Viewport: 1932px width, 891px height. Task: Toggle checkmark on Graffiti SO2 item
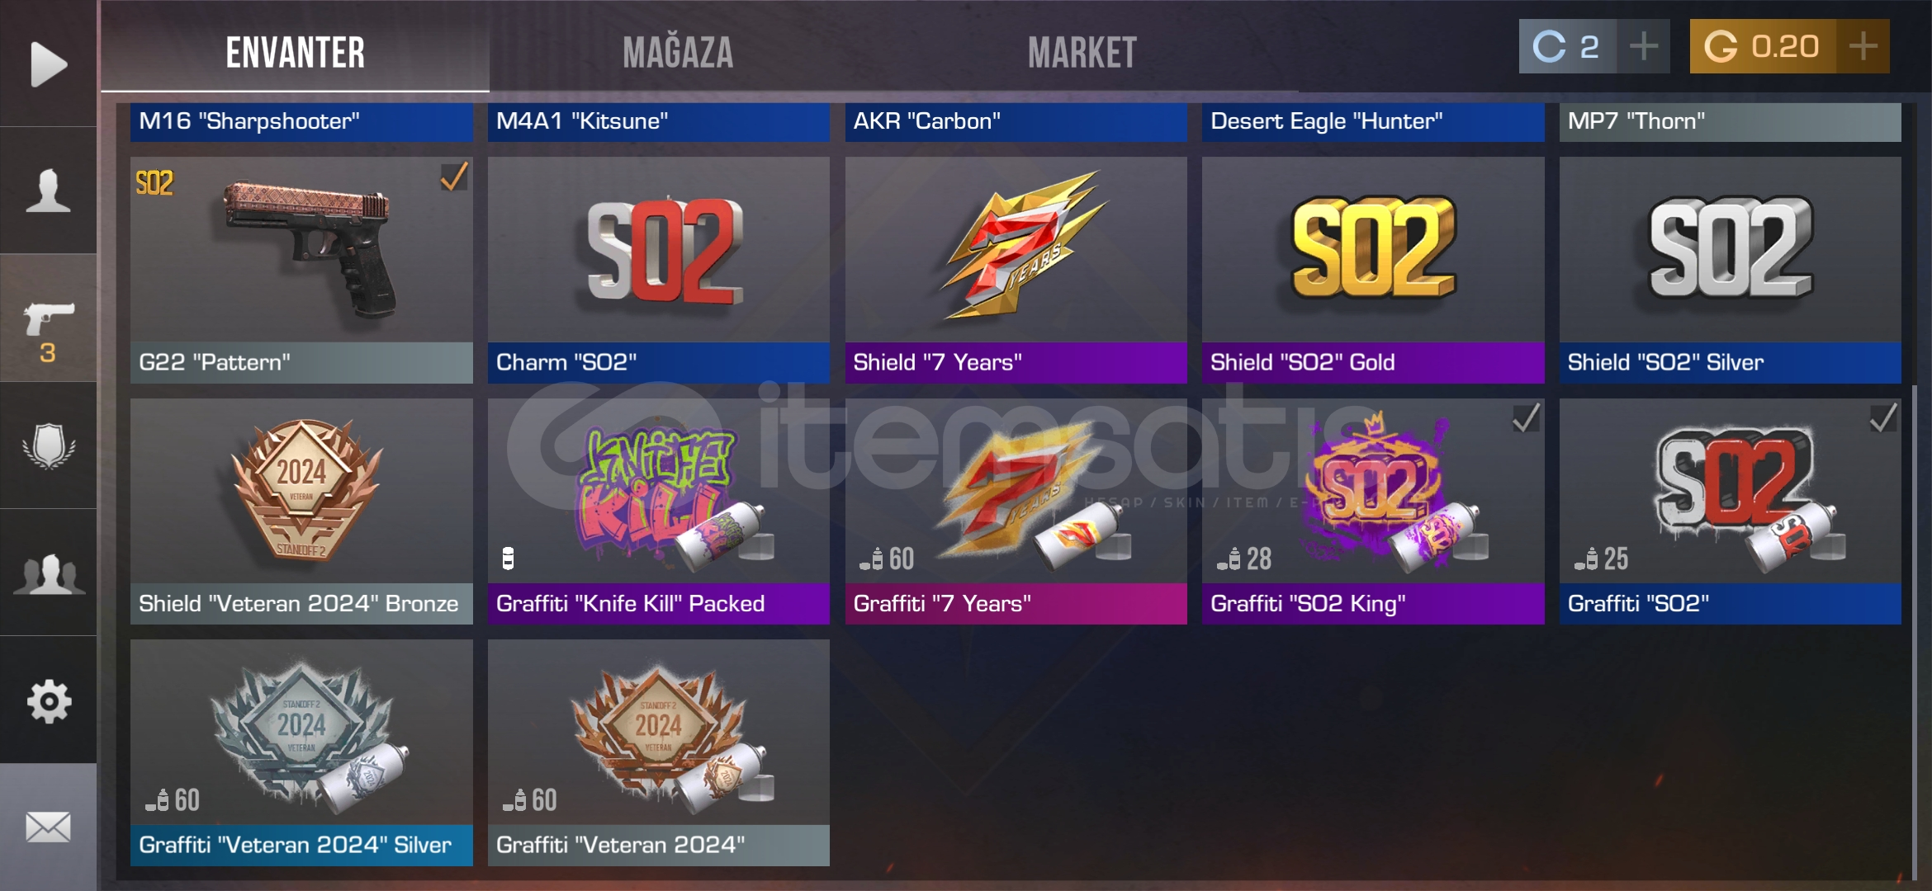(1883, 417)
